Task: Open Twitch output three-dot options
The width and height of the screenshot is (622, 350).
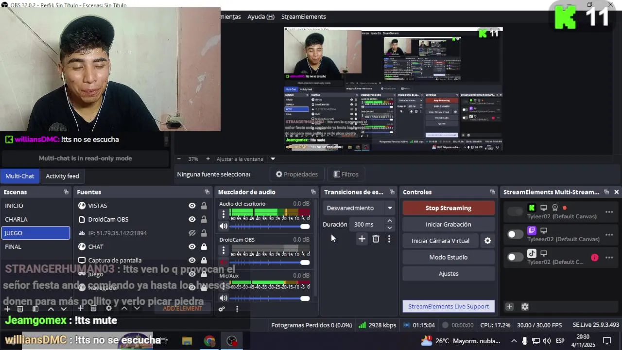Action: pyautogui.click(x=609, y=235)
